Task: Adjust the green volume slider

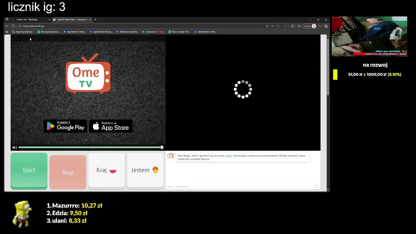Action: point(90,148)
